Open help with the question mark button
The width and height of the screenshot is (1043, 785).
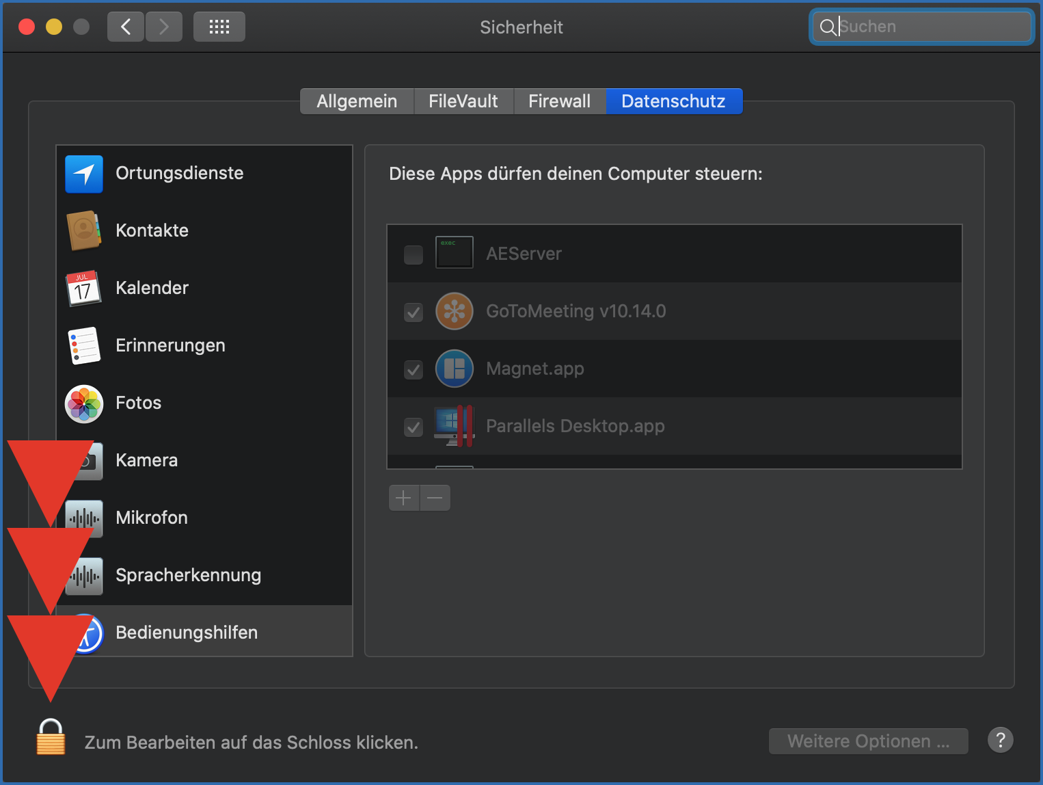[x=1000, y=740]
